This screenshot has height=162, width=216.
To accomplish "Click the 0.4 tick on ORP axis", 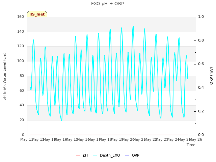I will (x=201, y=88).
